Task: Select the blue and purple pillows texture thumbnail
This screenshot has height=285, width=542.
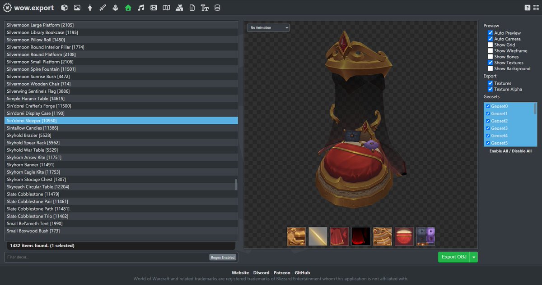Action: (x=425, y=236)
